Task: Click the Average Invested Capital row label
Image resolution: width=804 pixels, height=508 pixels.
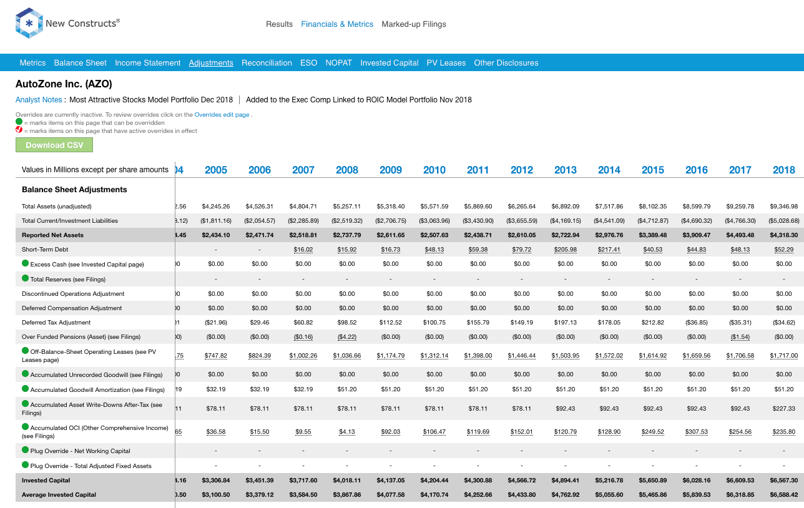Action: 59,495
